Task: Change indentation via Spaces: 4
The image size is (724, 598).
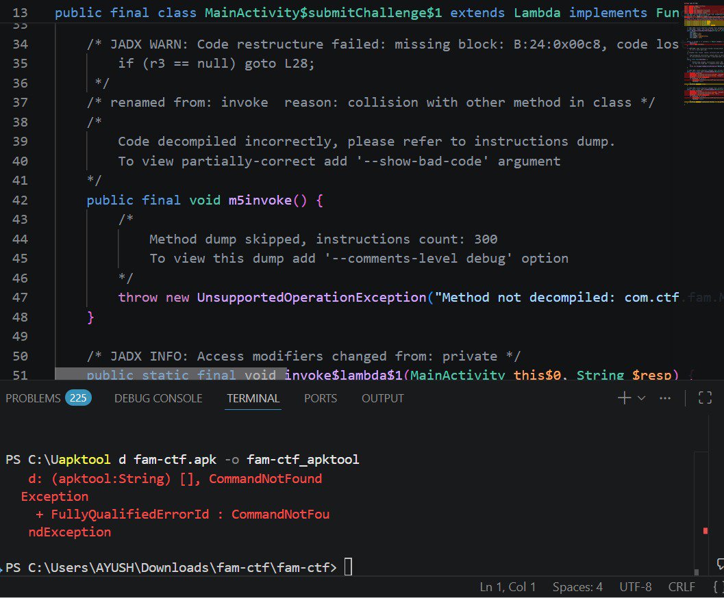Action: (577, 587)
